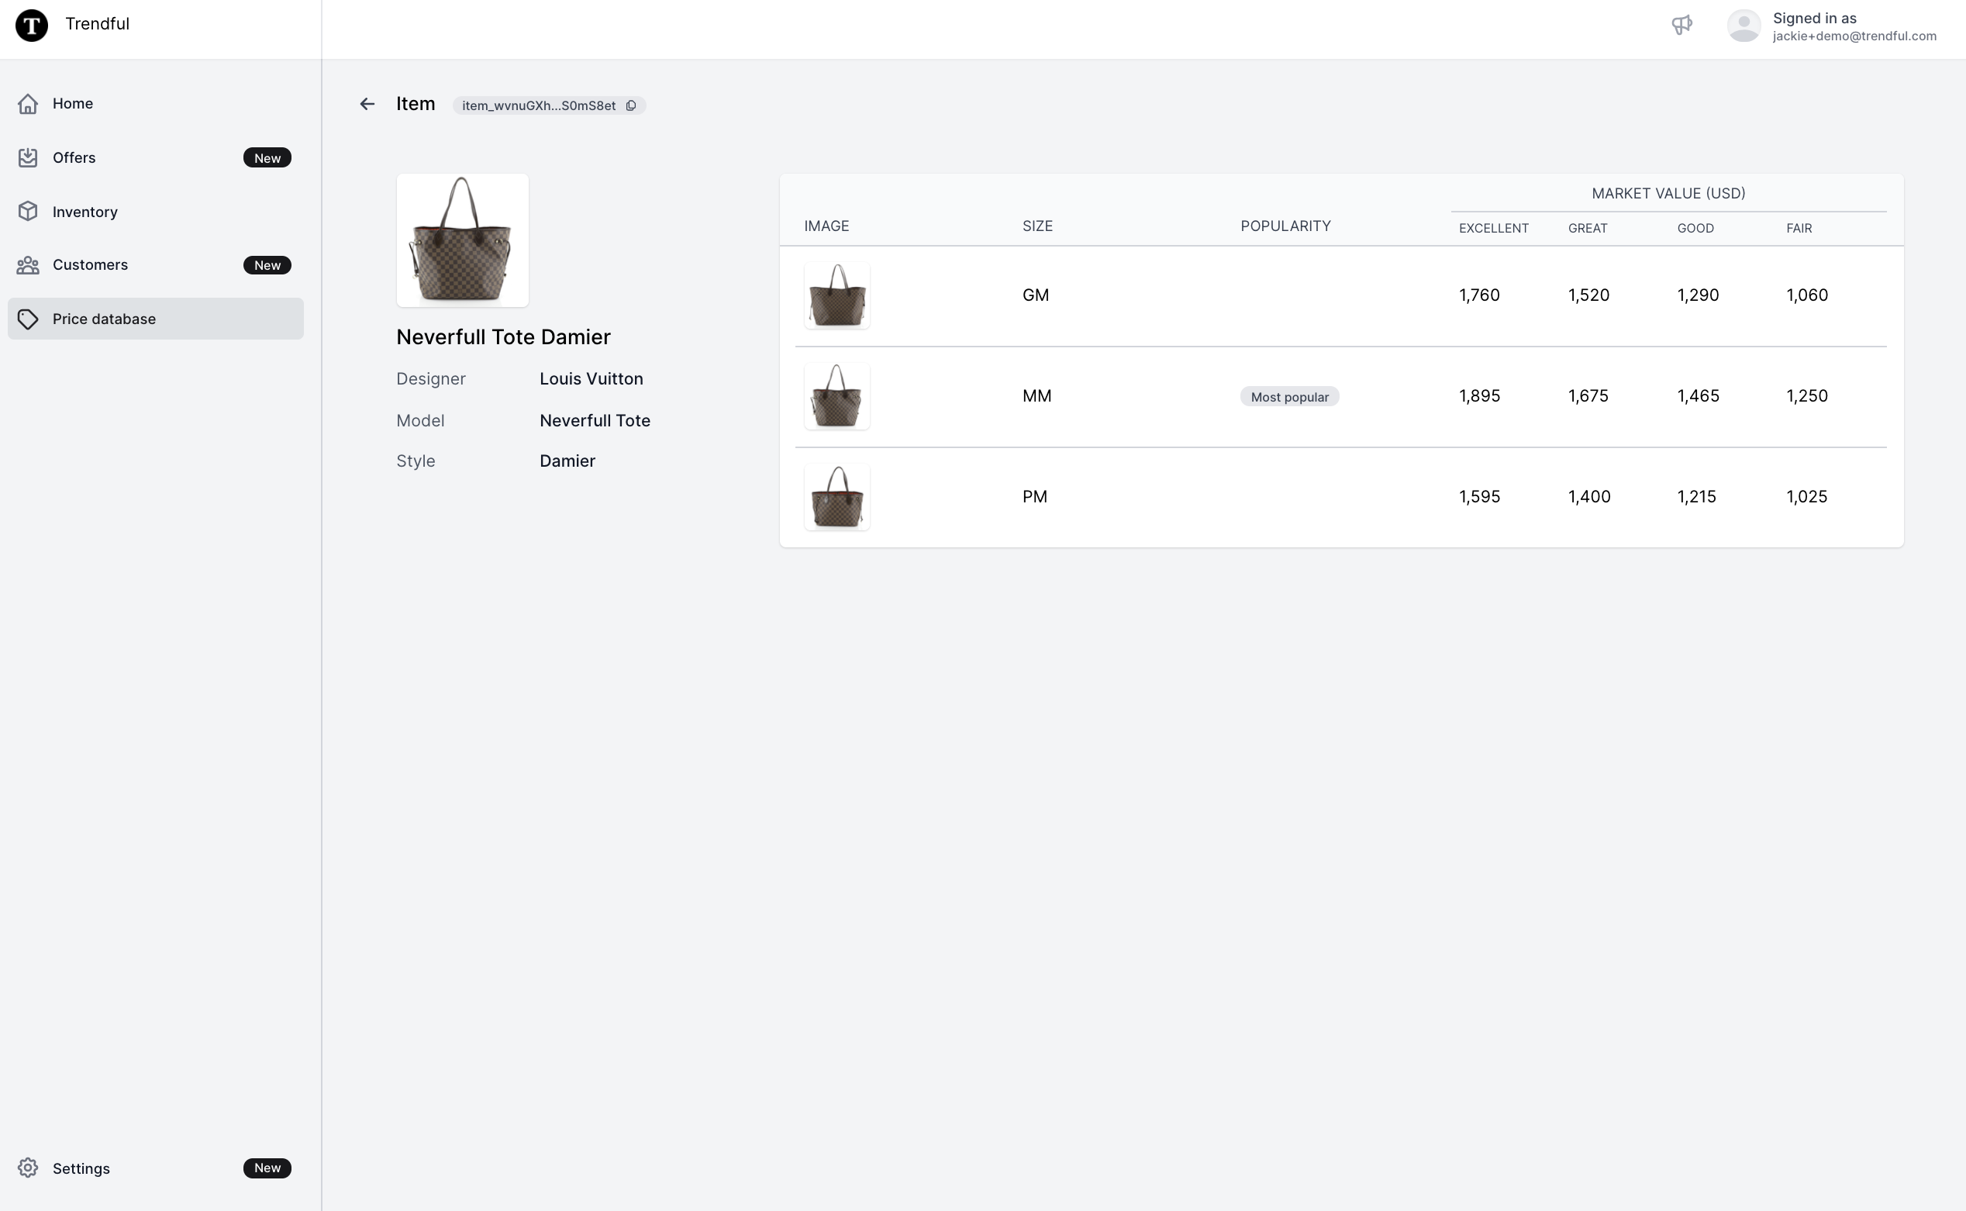Click the Style field label
The height and width of the screenshot is (1211, 1966).
coord(416,461)
